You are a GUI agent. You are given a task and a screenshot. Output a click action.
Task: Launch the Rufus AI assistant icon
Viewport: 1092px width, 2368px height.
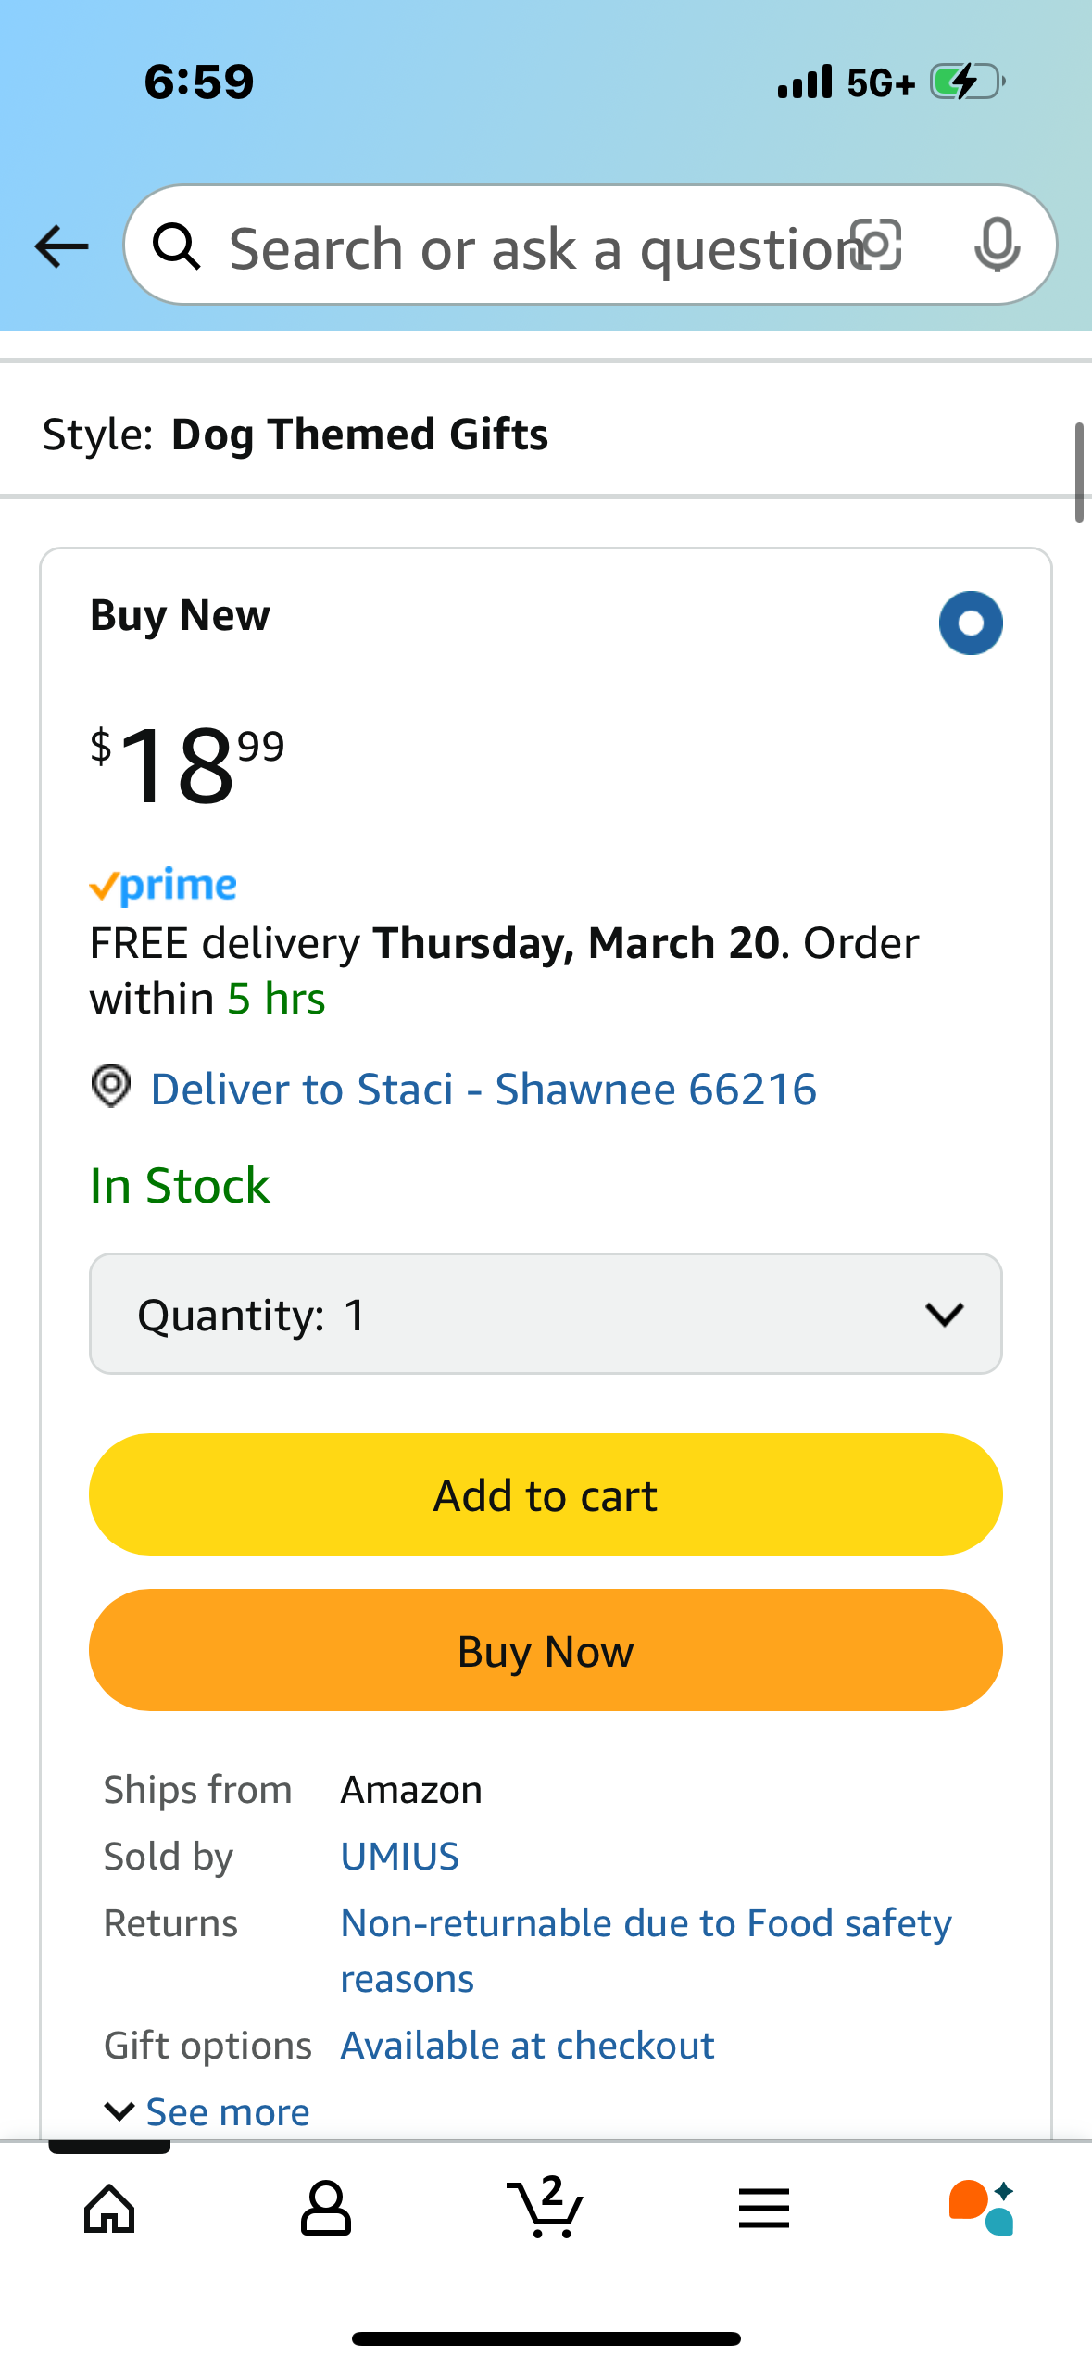click(982, 2209)
